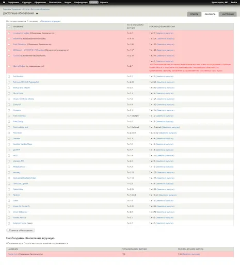Switch to the Список tab
The image size is (240, 265).
(194, 14)
